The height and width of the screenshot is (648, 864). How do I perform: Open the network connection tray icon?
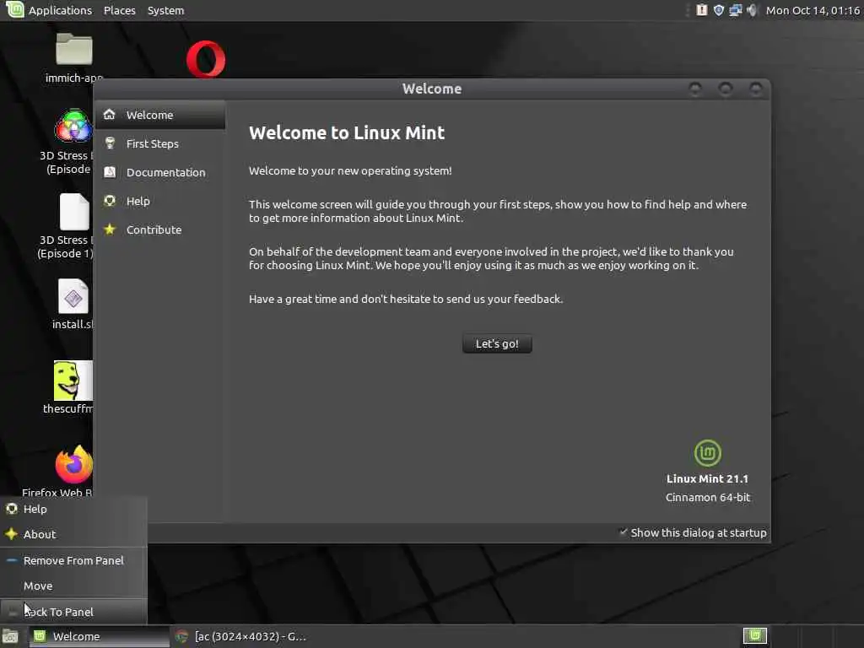[x=735, y=10]
